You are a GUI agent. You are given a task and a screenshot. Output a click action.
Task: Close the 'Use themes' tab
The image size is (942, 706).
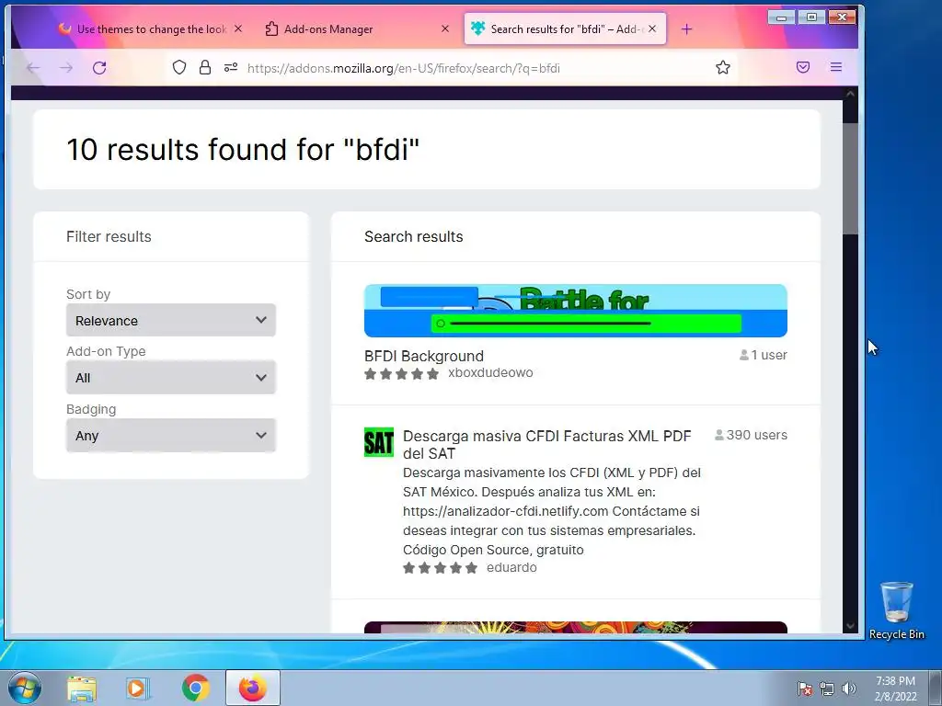tap(238, 28)
